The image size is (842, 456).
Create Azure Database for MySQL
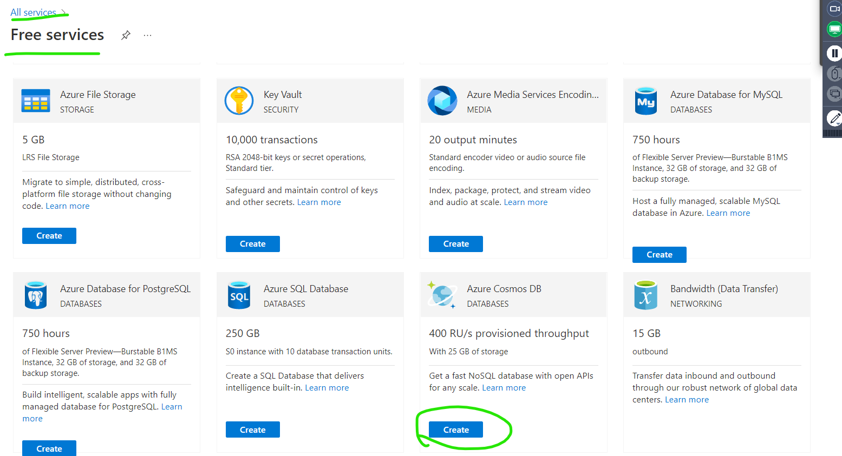pyautogui.click(x=660, y=255)
